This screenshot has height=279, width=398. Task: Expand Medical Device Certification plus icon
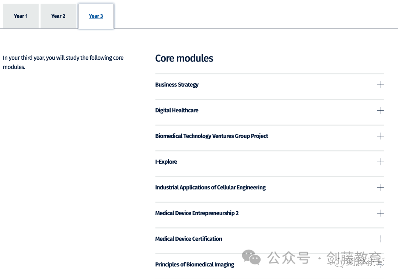pyautogui.click(x=380, y=239)
